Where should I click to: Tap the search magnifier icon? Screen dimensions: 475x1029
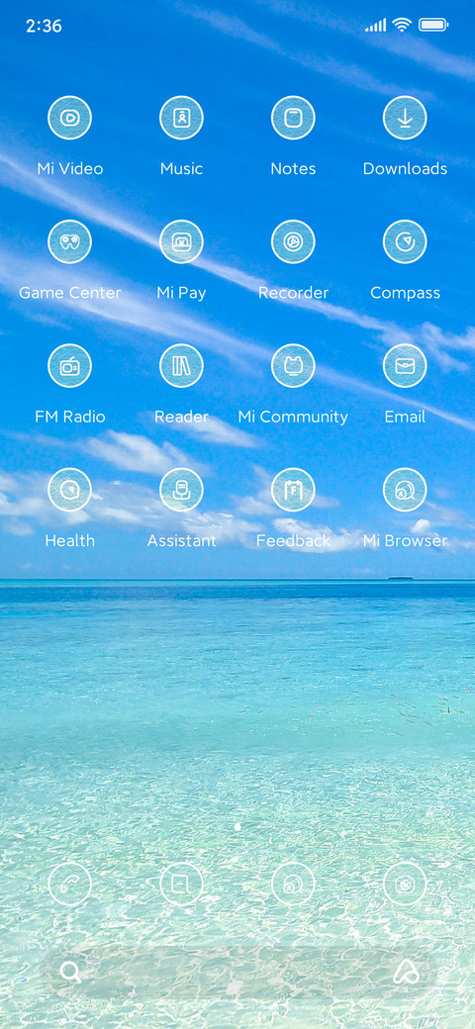pos(70,973)
